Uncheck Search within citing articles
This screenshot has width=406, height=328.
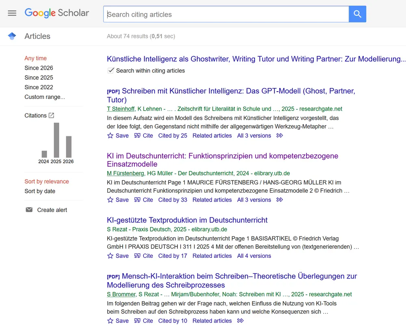click(x=110, y=71)
